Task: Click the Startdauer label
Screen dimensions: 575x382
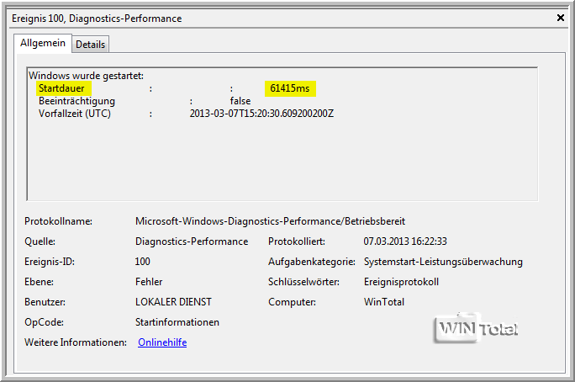Action: [x=61, y=88]
